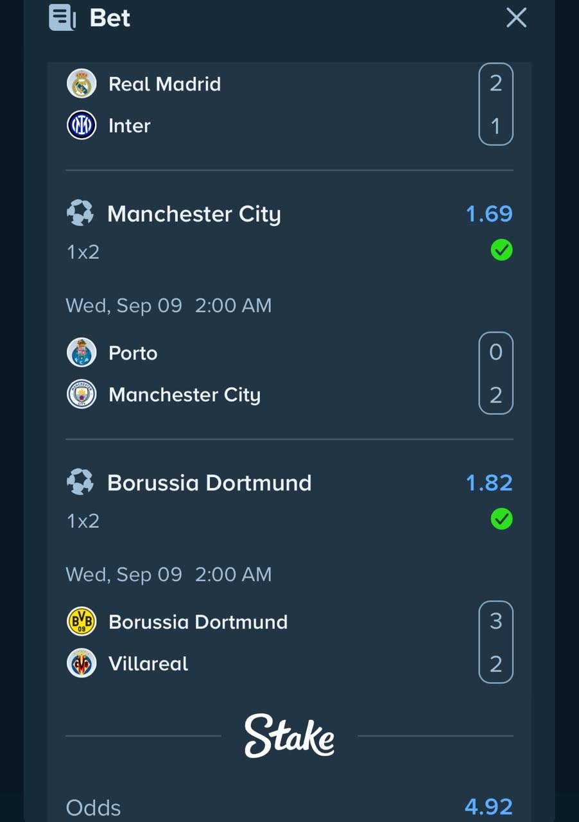Viewport: 579px width, 822px height.
Task: Click the Porto club crest
Action: [x=82, y=353]
